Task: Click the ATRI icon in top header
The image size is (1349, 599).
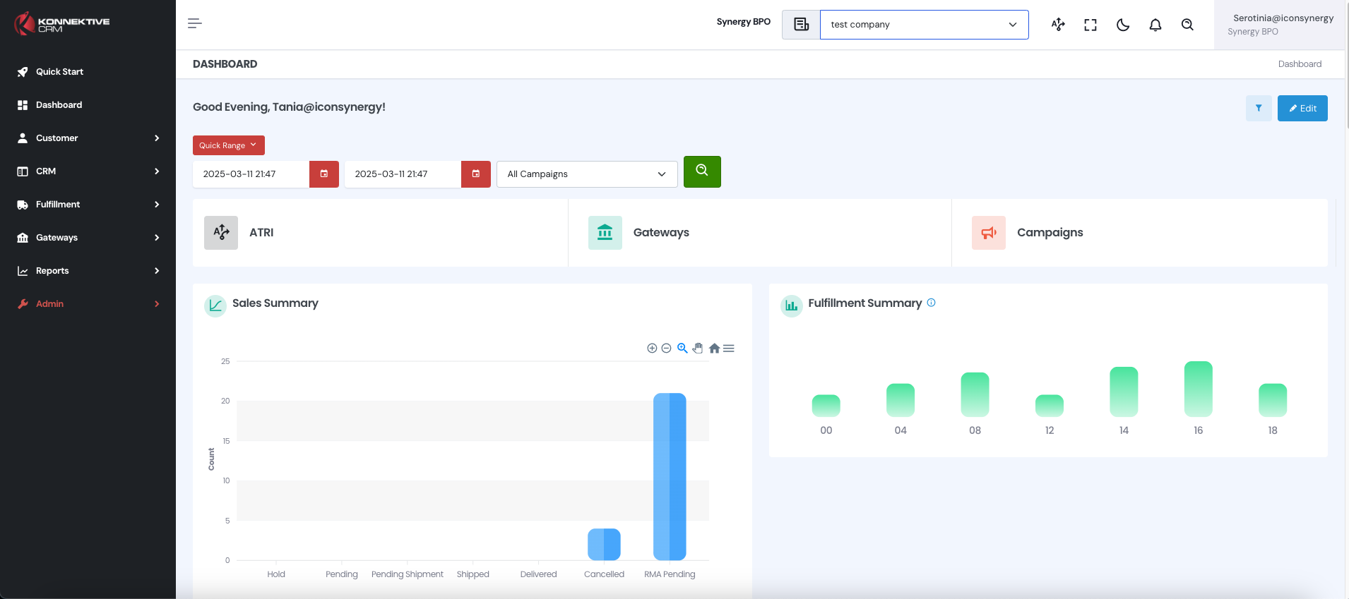Action: click(1057, 25)
